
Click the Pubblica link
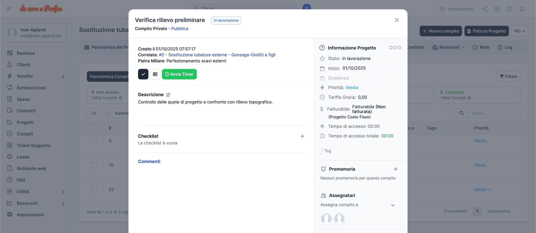pyautogui.click(x=180, y=29)
